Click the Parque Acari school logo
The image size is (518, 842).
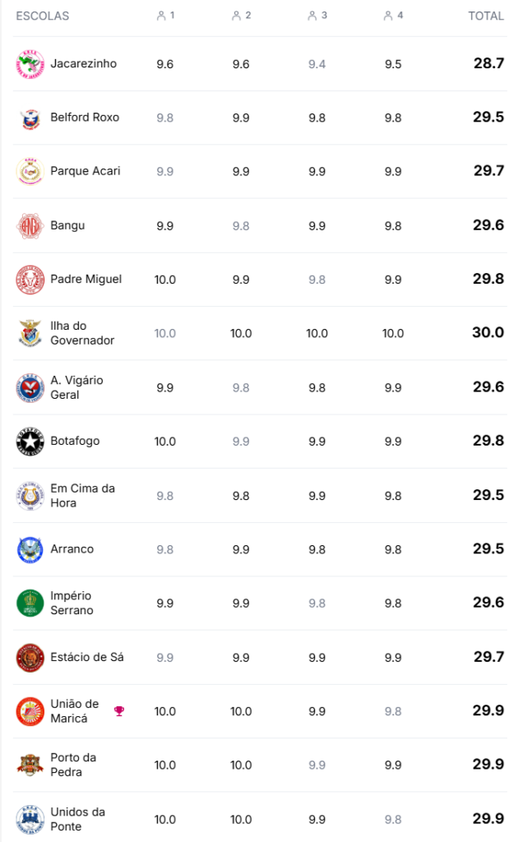[x=30, y=171]
